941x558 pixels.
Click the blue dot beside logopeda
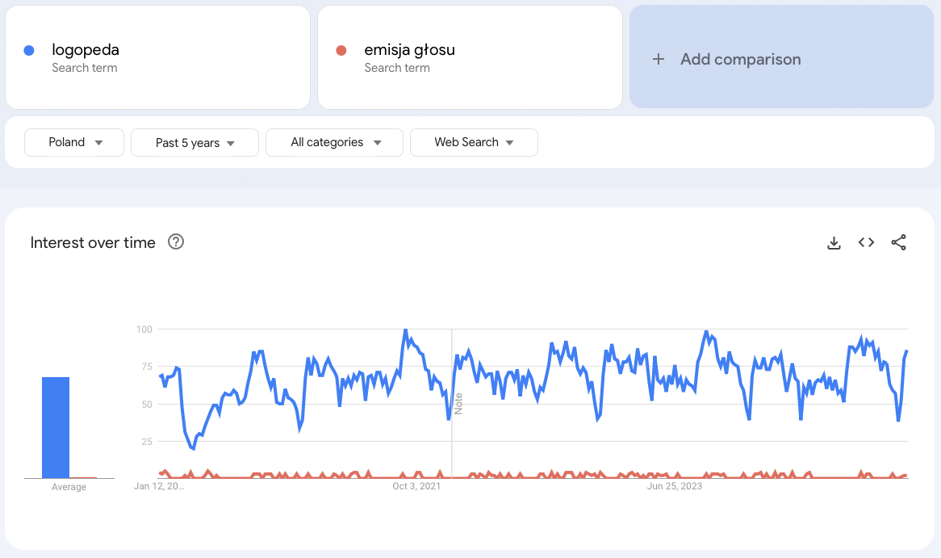pyautogui.click(x=29, y=51)
